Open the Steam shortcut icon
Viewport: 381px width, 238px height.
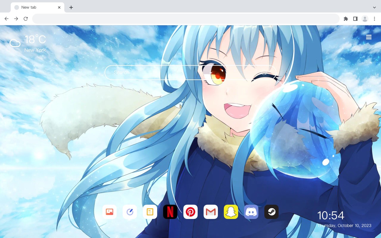[271, 212]
